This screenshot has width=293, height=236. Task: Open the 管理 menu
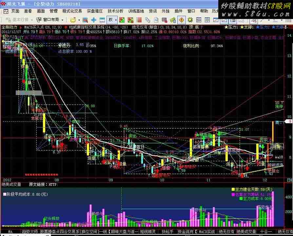click(x=54, y=11)
